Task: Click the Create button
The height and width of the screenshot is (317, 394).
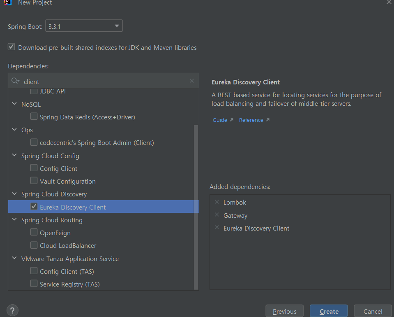Action: click(x=329, y=312)
